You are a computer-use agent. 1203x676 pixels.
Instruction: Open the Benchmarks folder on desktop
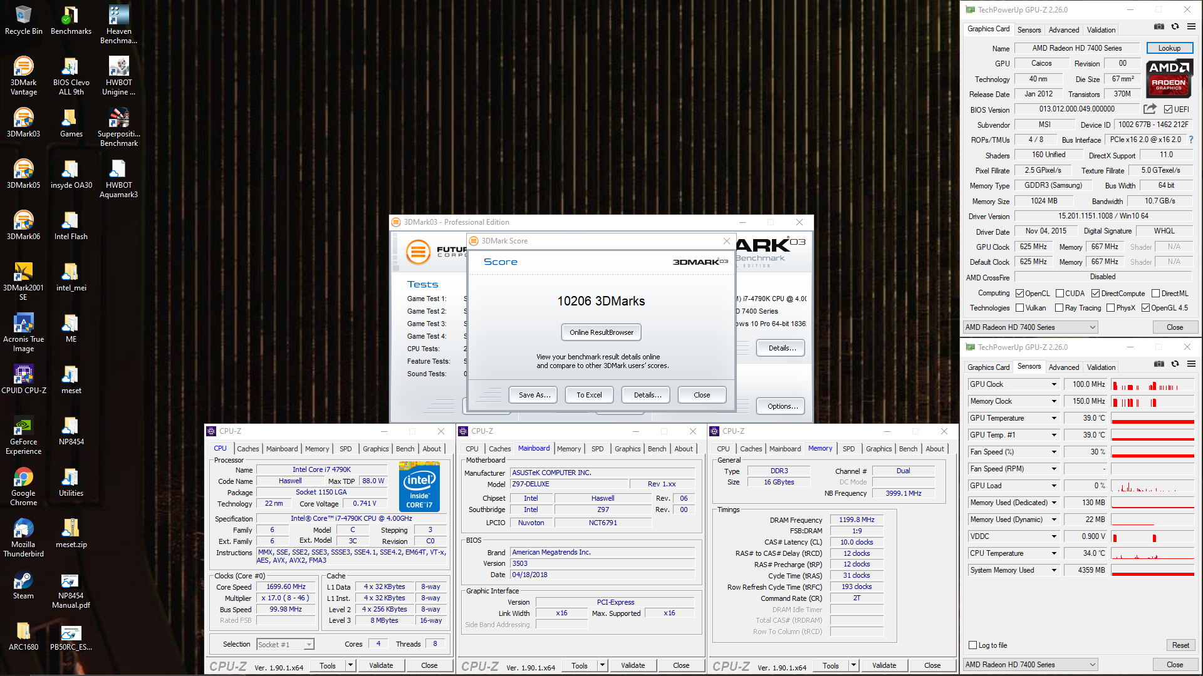[x=71, y=20]
